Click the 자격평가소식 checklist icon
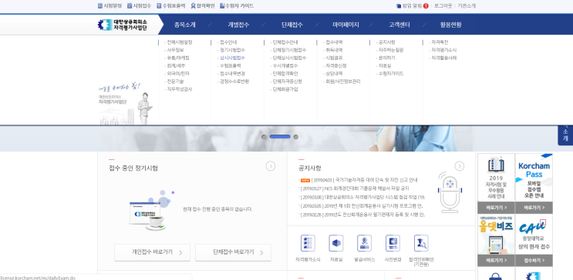The height and width of the screenshot is (280, 573). pyautogui.click(x=308, y=243)
